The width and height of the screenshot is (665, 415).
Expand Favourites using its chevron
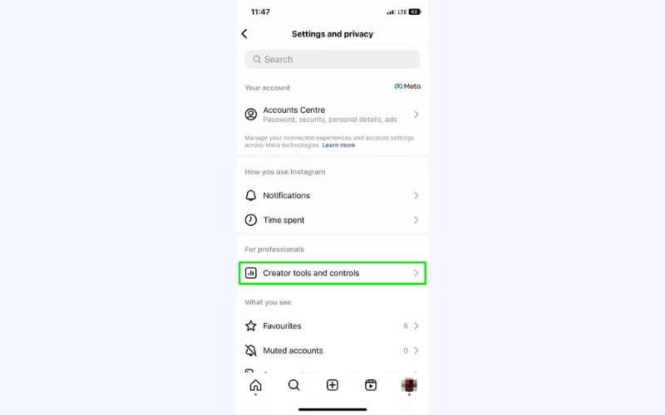[x=416, y=325]
